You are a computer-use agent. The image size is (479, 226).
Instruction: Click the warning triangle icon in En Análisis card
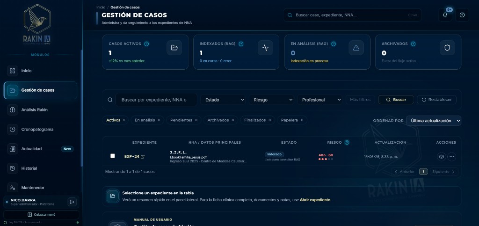(x=356, y=48)
